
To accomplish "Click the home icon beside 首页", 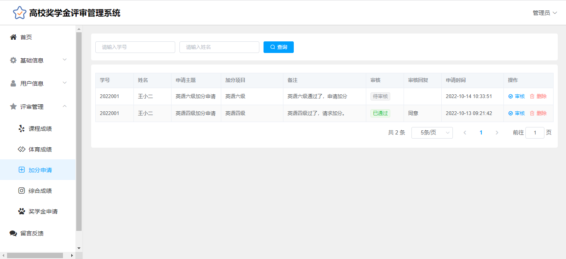I will point(13,37).
